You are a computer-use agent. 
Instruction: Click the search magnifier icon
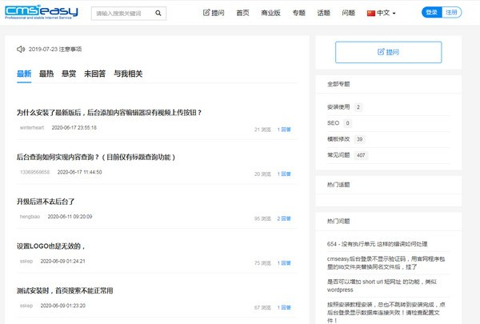click(x=158, y=14)
